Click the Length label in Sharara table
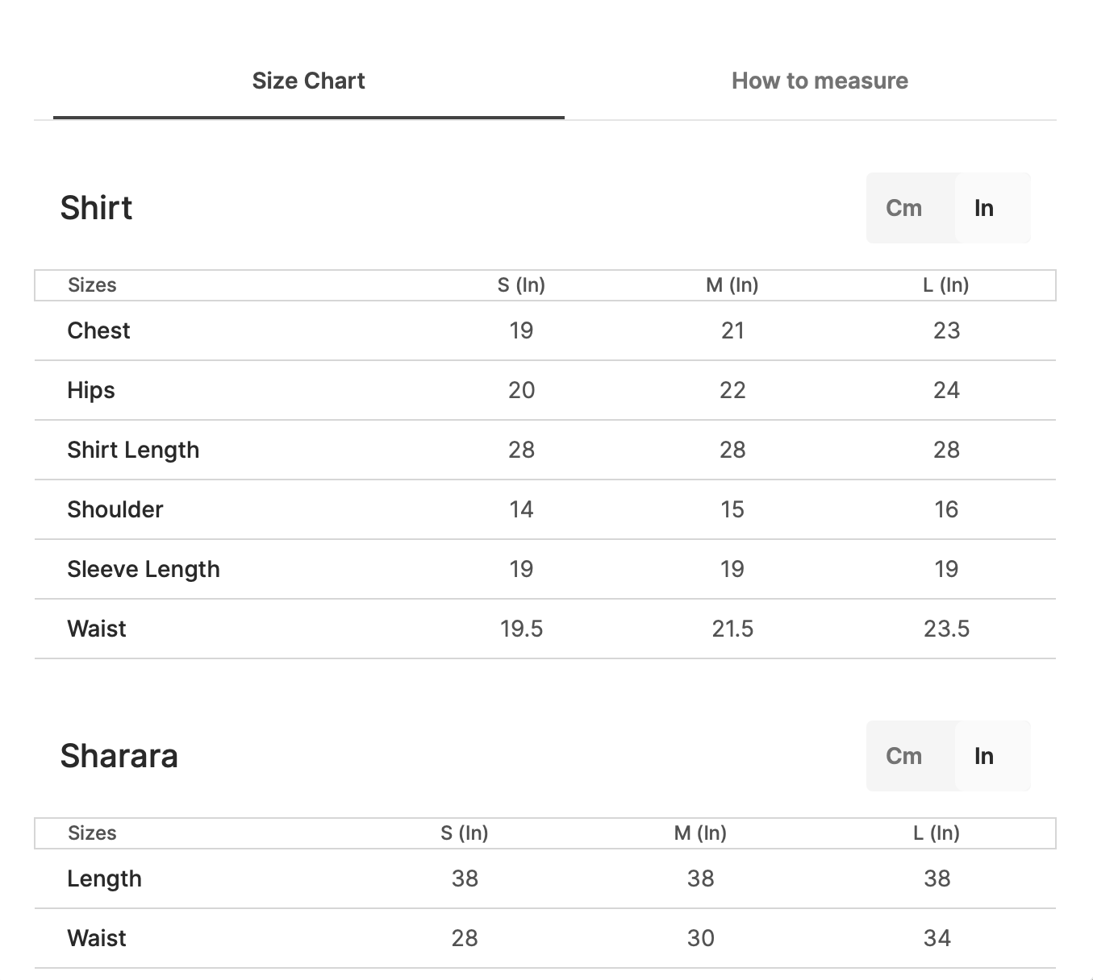 (x=104, y=878)
